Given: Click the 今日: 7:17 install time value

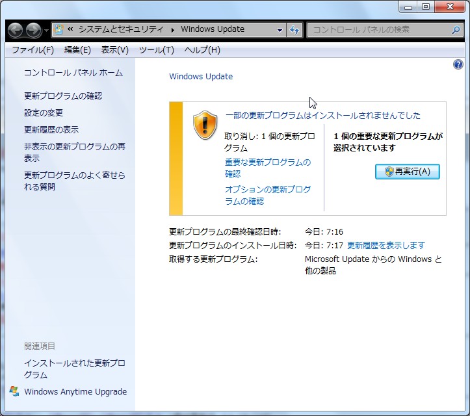Looking at the screenshot, I should click(x=324, y=246).
